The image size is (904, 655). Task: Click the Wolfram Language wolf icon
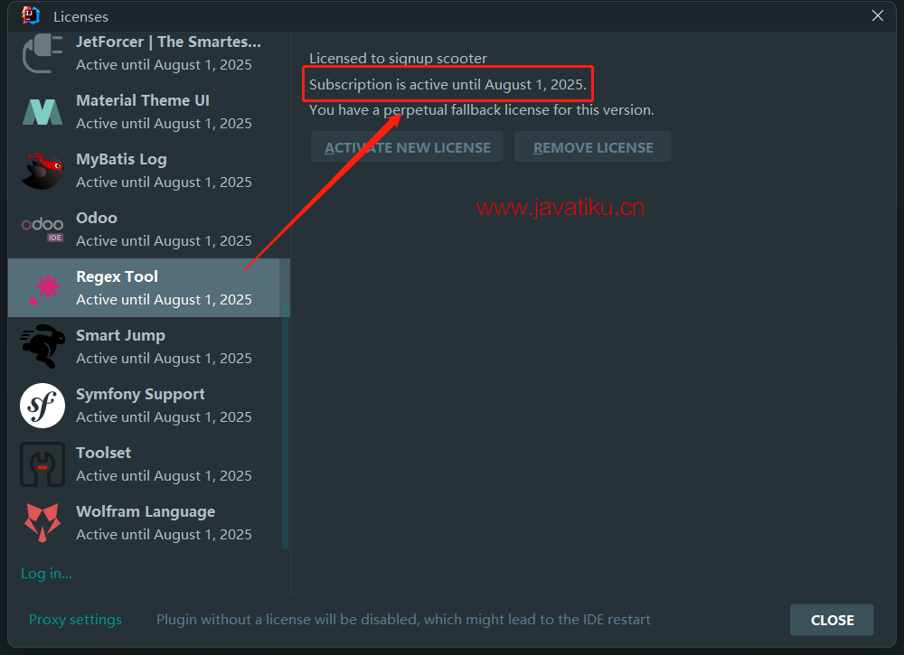[42, 523]
